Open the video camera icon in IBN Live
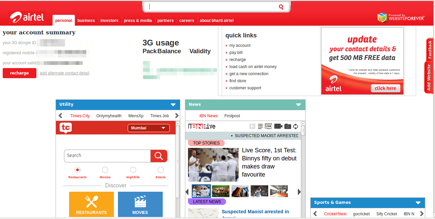The image size is (435, 219). 278,126
